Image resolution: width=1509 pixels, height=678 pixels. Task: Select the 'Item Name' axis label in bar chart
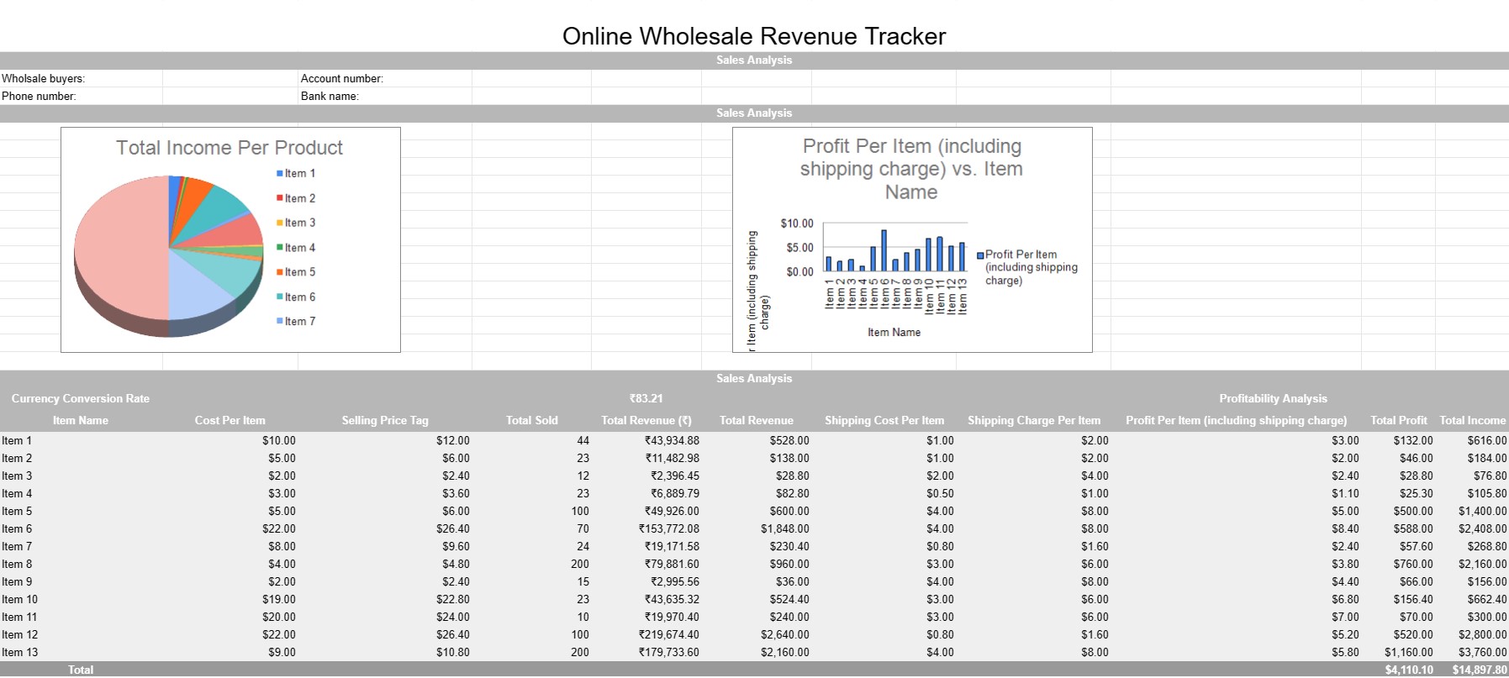(x=894, y=333)
